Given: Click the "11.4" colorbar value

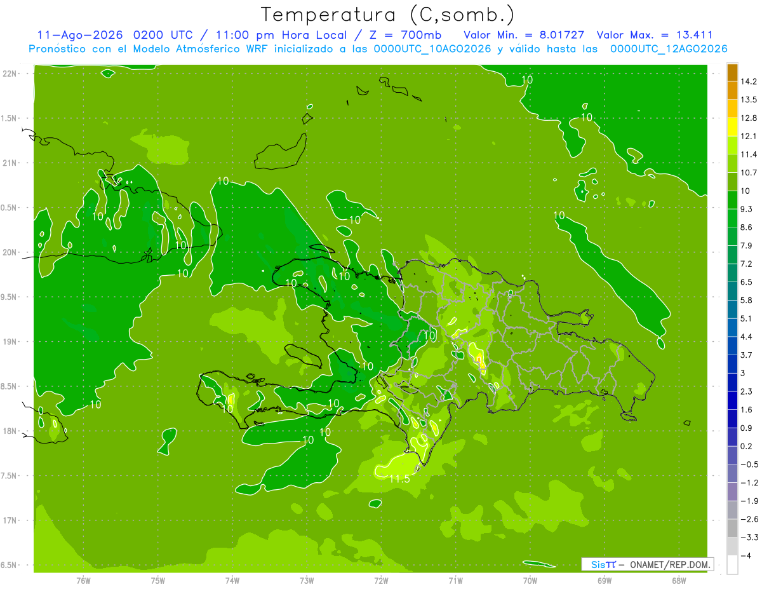Looking at the screenshot, I should pos(750,154).
